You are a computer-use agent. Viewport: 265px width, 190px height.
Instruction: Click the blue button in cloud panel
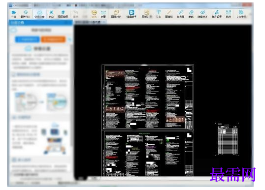click(27, 39)
